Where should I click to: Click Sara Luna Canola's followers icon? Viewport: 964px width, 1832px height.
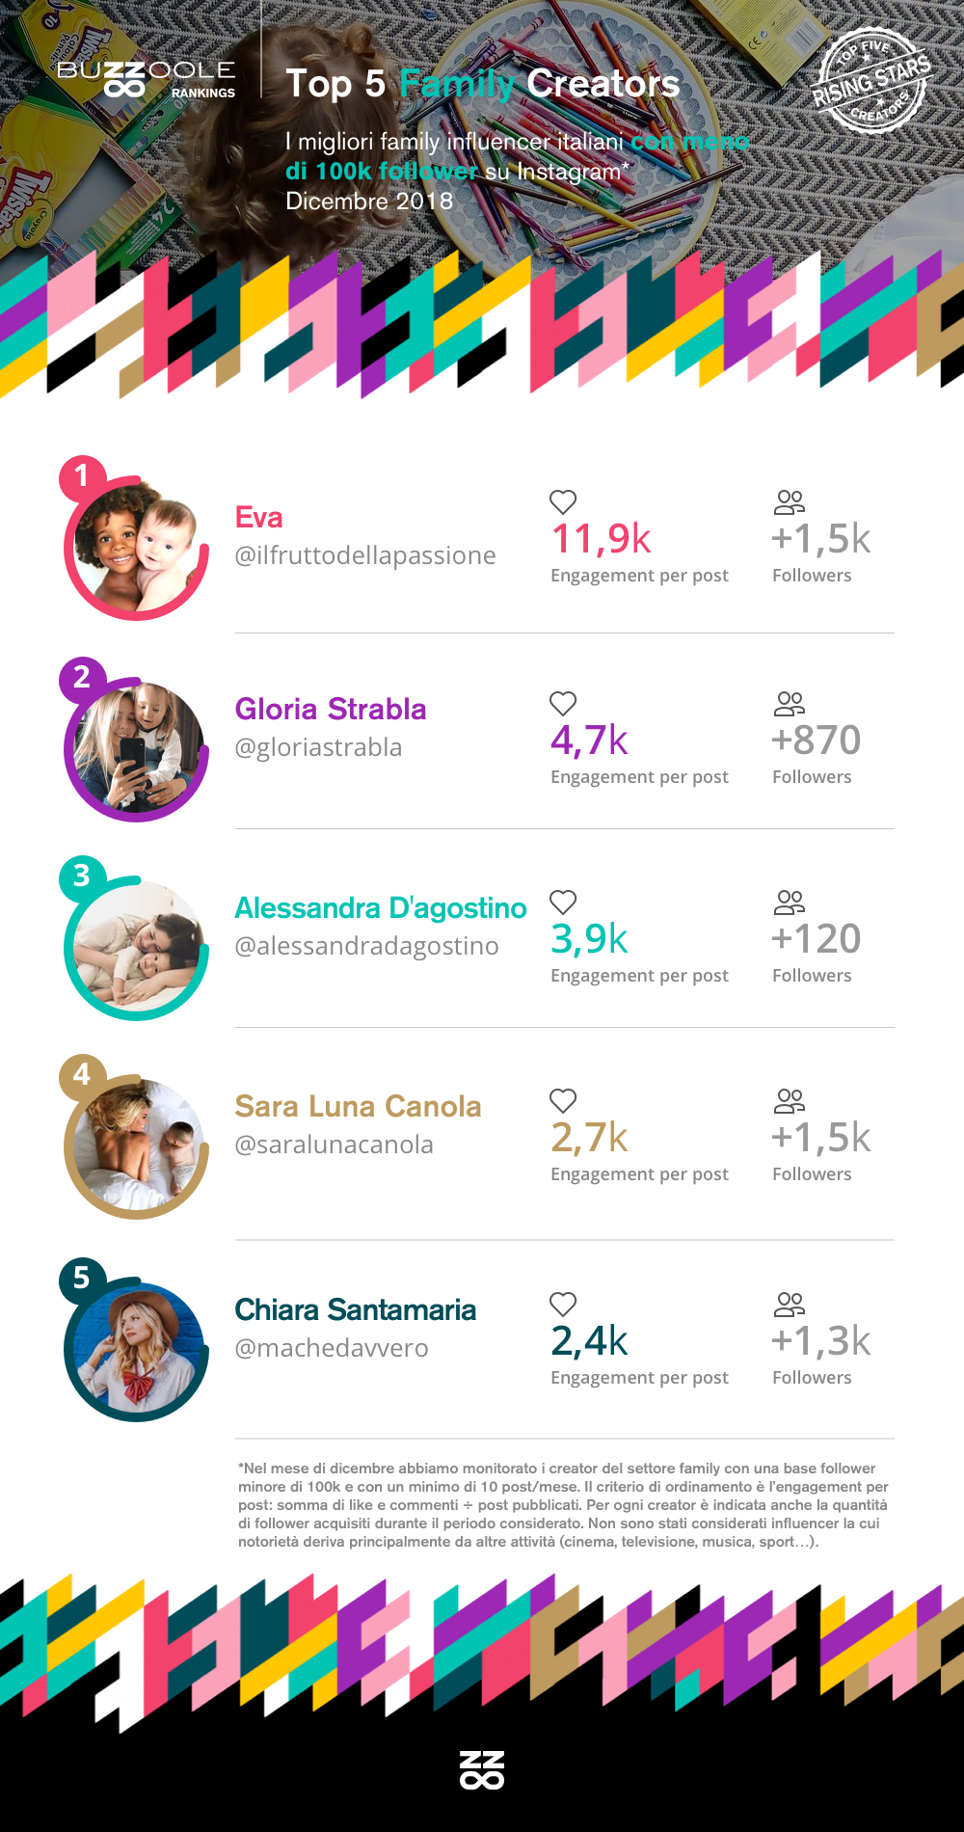click(789, 1100)
